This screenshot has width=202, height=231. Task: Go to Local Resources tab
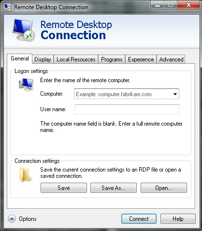tap(76, 59)
